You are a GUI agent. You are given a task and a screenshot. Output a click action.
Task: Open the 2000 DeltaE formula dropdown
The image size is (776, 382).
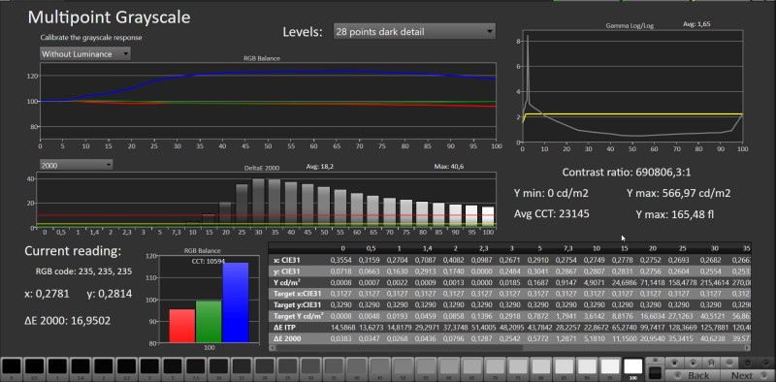click(77, 165)
